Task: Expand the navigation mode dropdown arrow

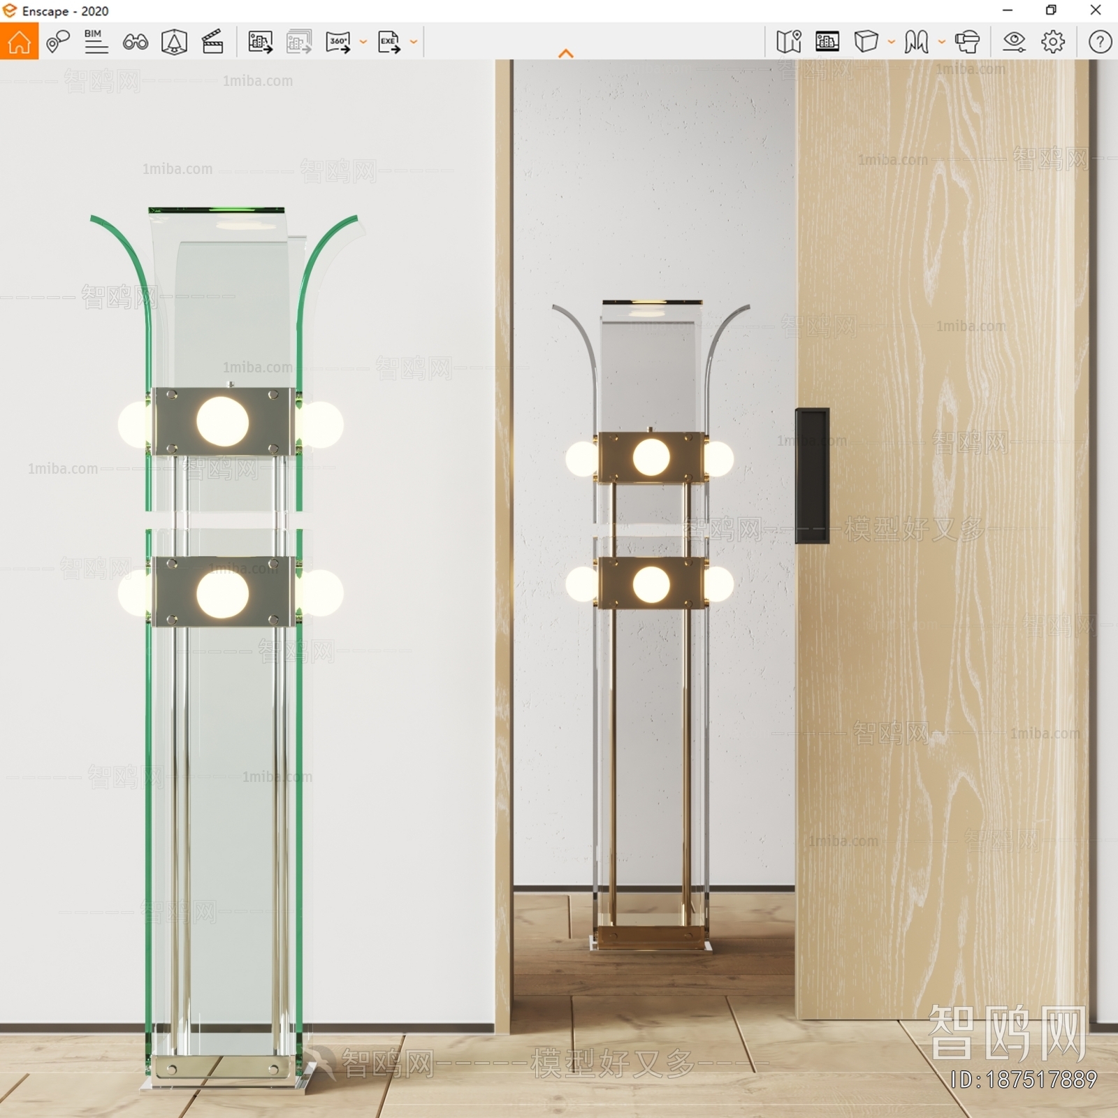Action: coord(942,42)
